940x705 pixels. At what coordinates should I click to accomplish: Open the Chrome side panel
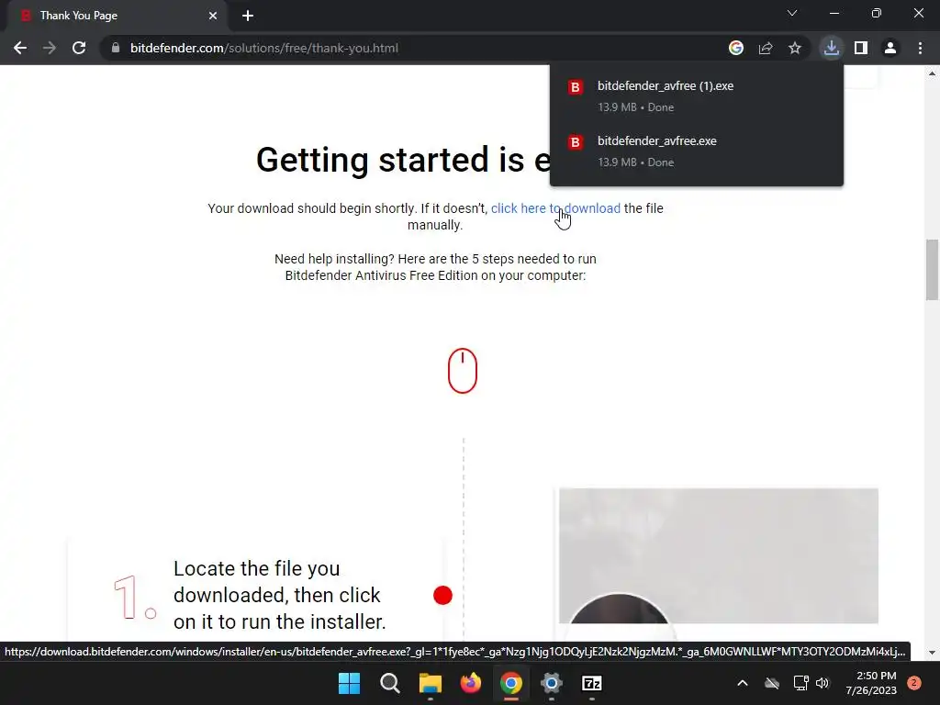861,48
